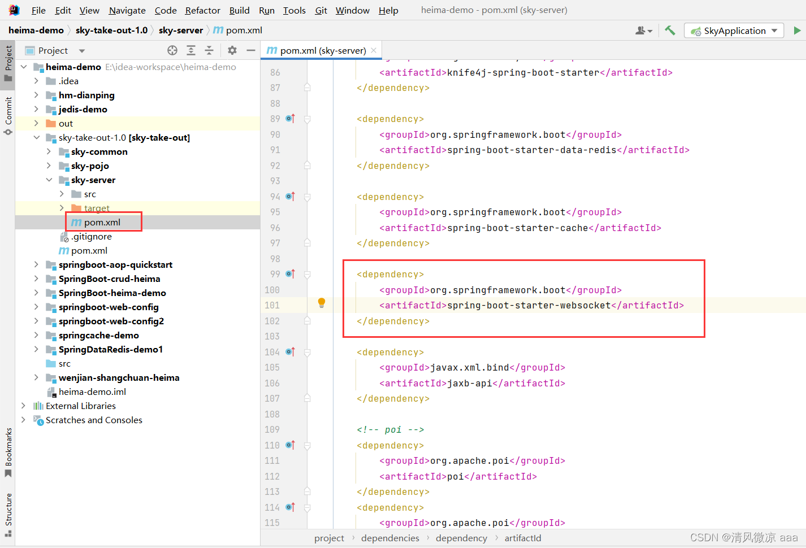Click gutter override marker on line 89

point(291,119)
